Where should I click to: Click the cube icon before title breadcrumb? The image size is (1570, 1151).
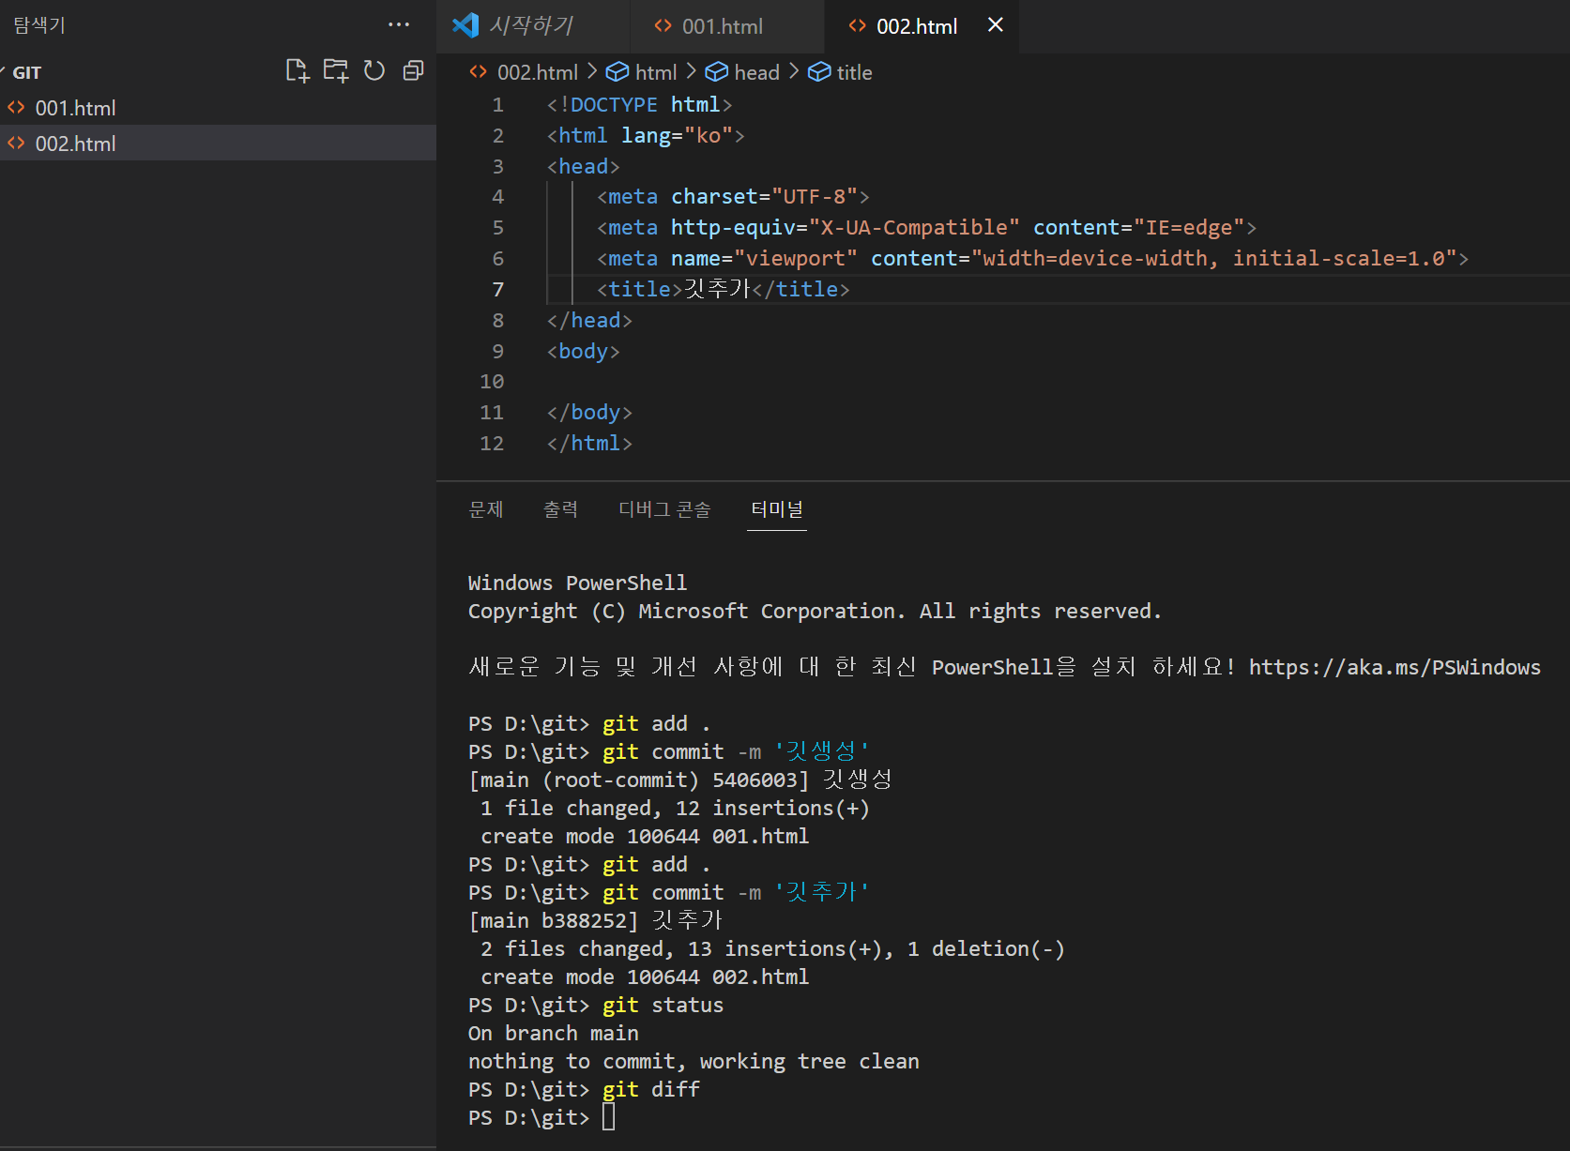pyautogui.click(x=819, y=72)
